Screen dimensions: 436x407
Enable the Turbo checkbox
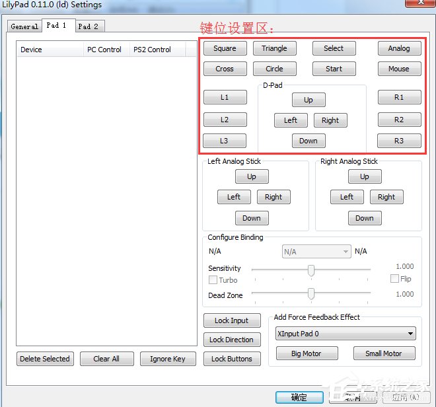213,280
